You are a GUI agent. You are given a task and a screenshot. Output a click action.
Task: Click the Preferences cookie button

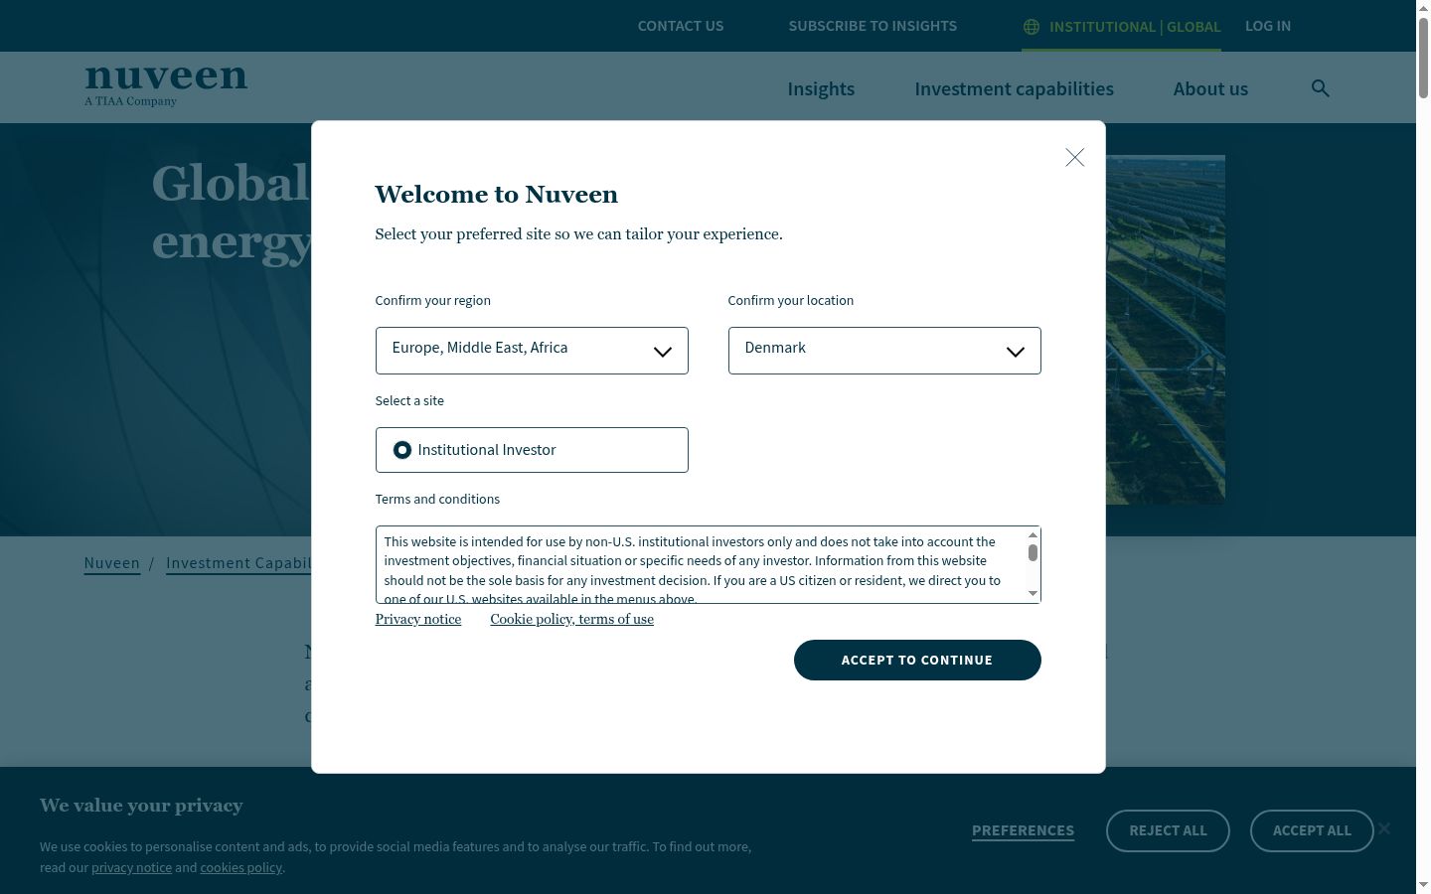tap(1023, 830)
